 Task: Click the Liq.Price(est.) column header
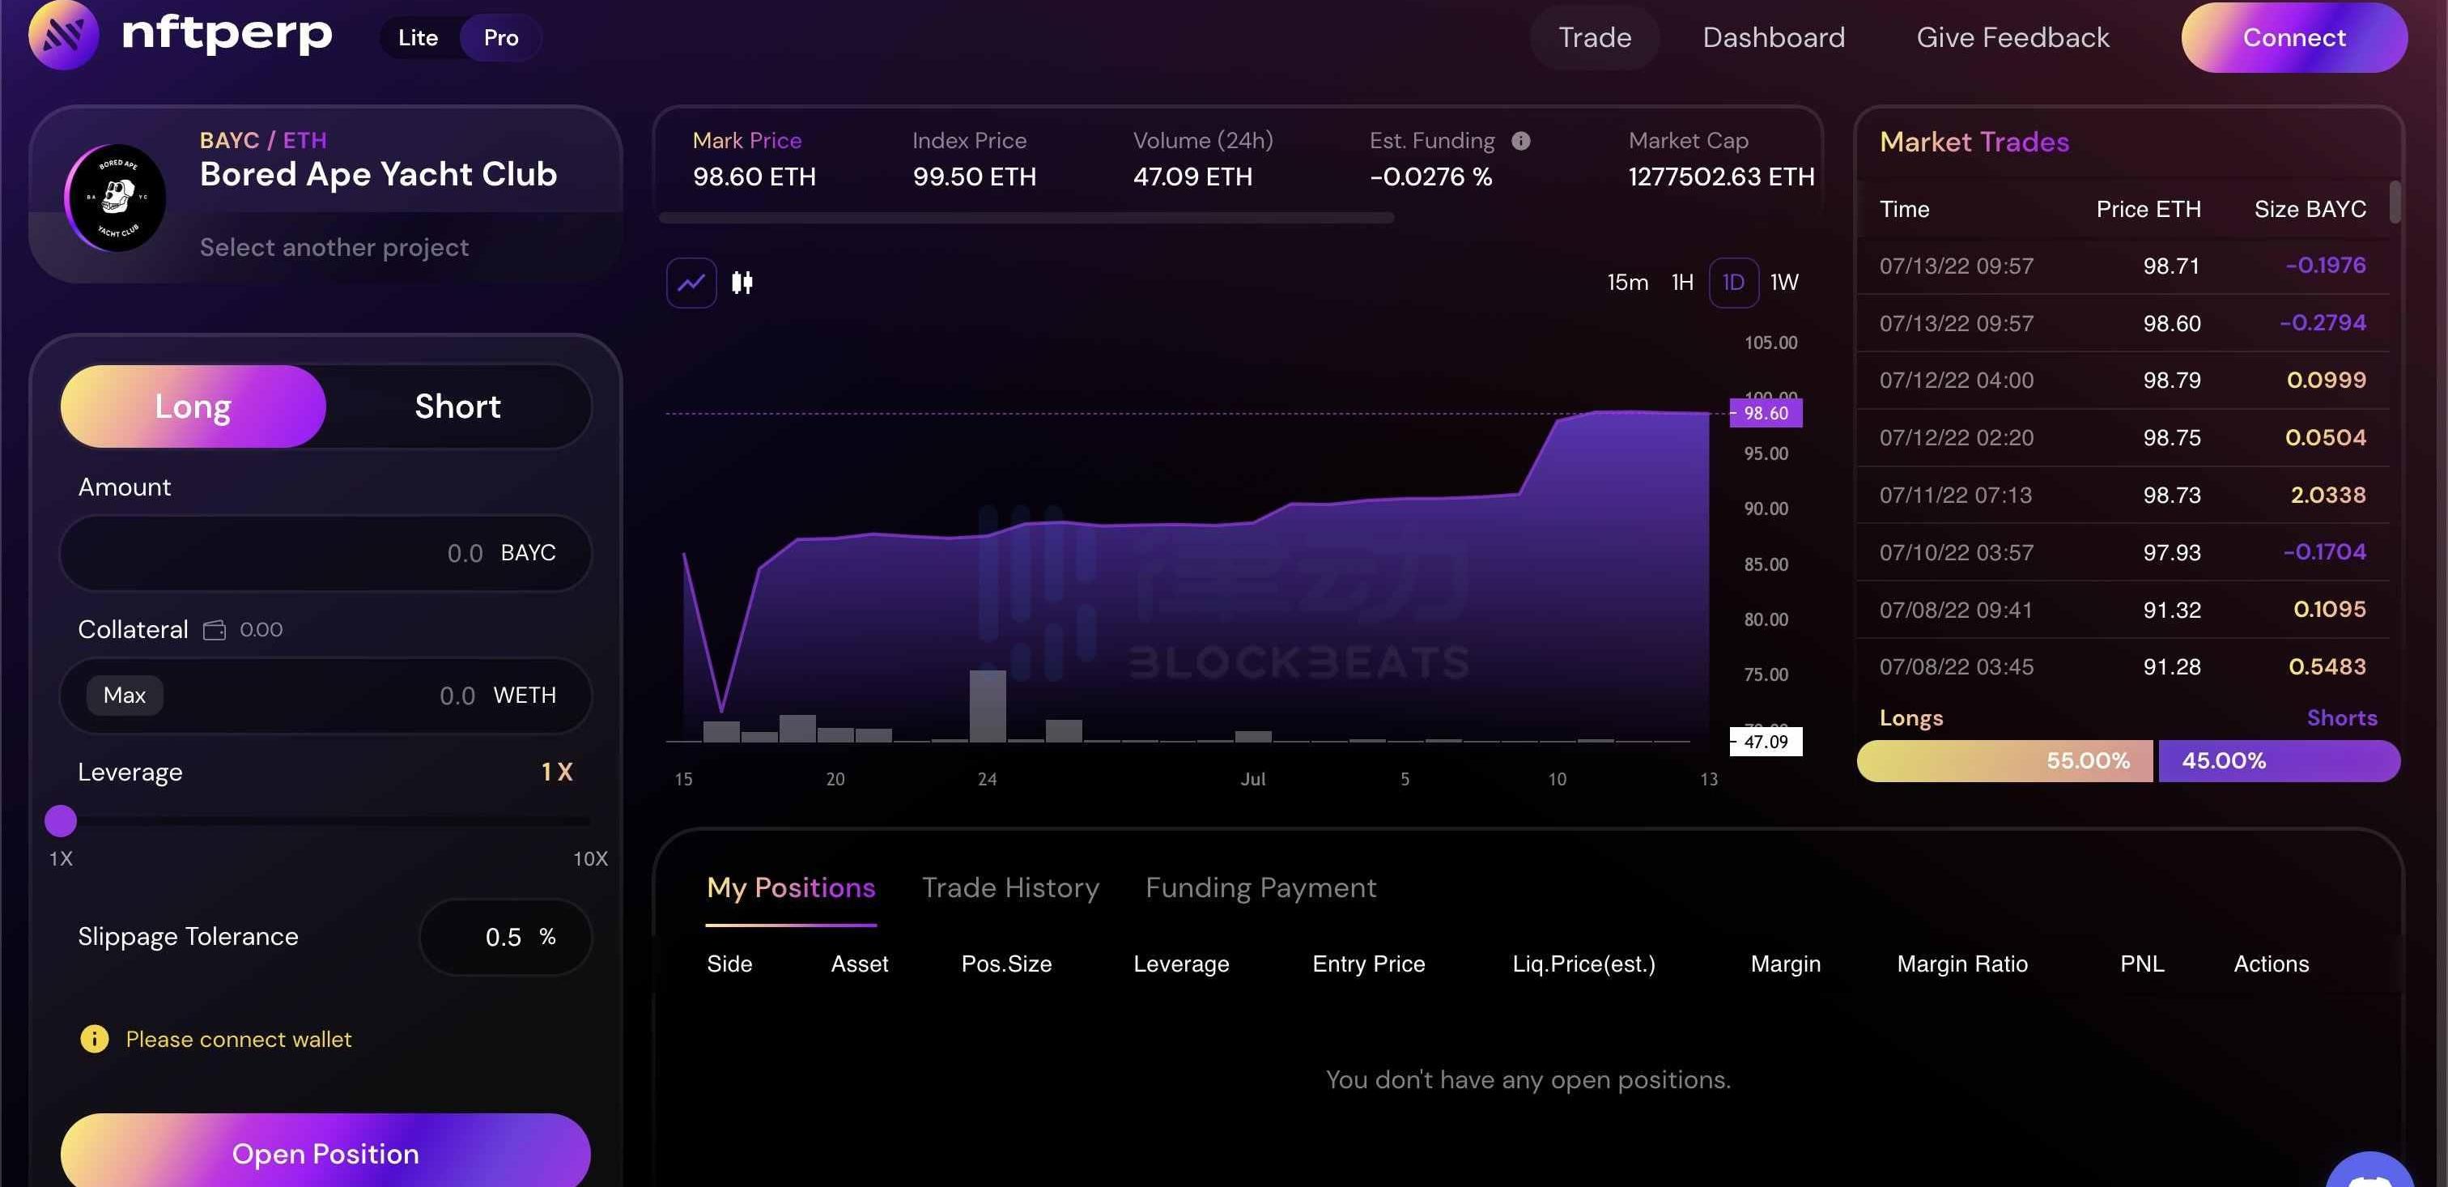(1583, 964)
